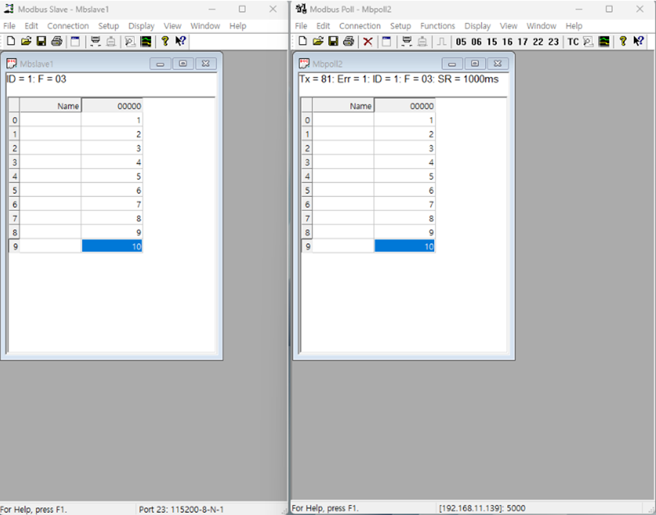Click the red X stop icon in Modbus Poll

[x=367, y=41]
